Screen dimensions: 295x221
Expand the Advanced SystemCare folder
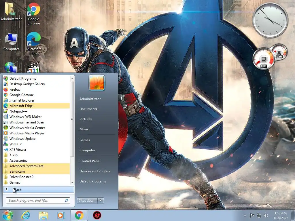tap(36, 165)
